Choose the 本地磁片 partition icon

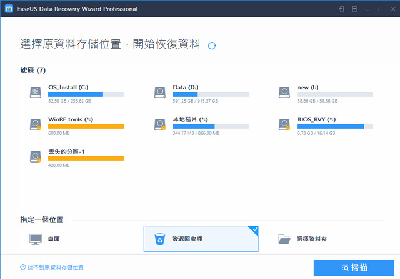tap(160, 124)
